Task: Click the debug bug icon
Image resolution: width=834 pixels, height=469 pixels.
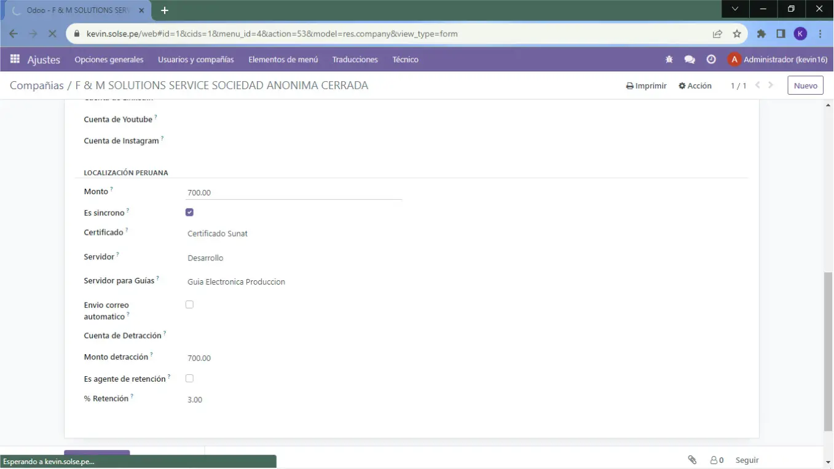Action: pyautogui.click(x=669, y=60)
